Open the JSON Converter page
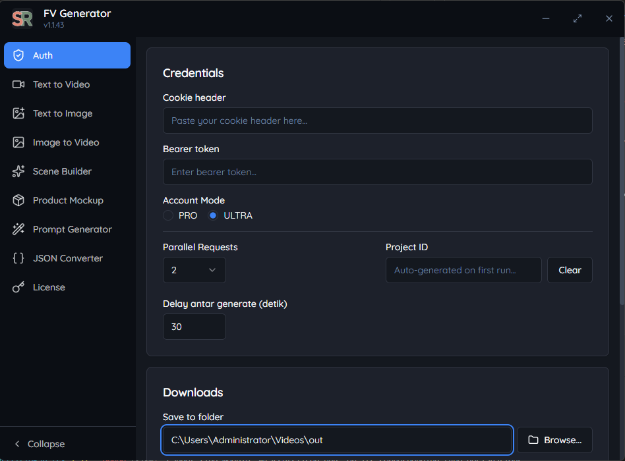Viewport: 625px width, 461px height. tap(67, 258)
